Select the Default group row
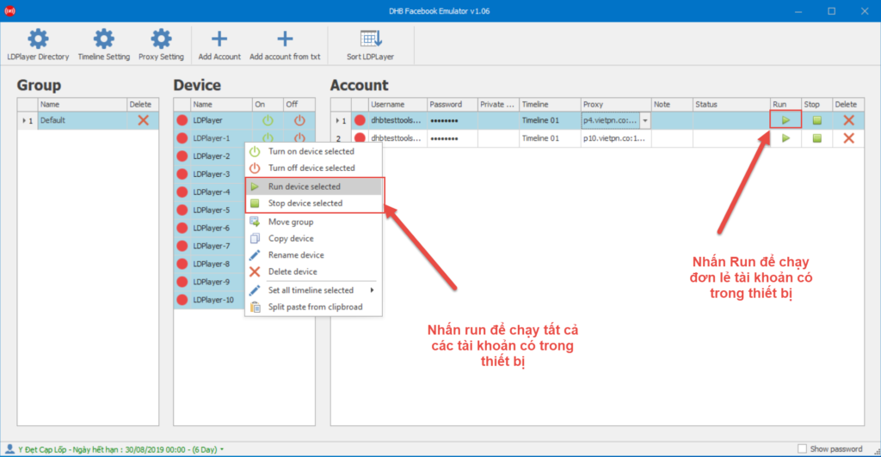881x457 pixels. [89, 120]
